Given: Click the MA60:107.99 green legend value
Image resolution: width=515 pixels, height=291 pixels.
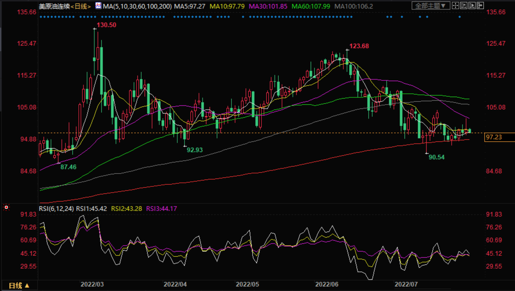Looking at the screenshot, I should (310, 7).
